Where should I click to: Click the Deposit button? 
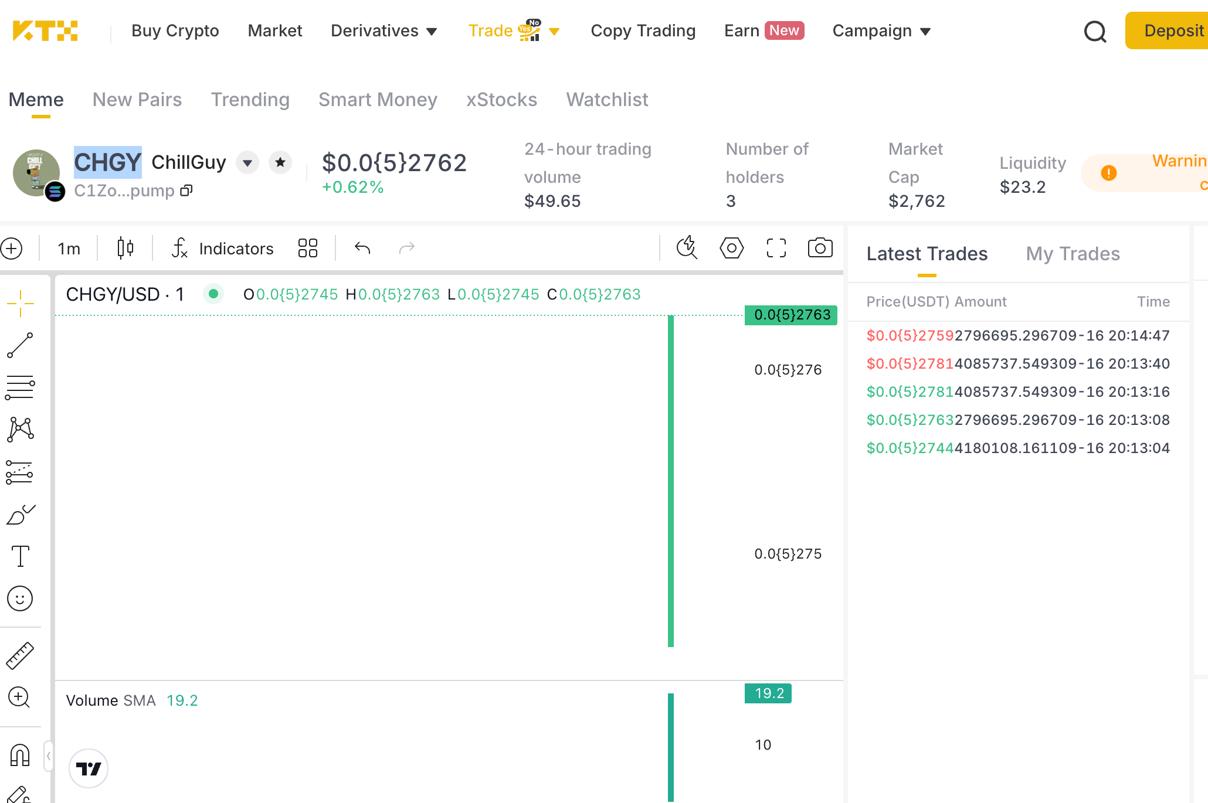click(1166, 30)
